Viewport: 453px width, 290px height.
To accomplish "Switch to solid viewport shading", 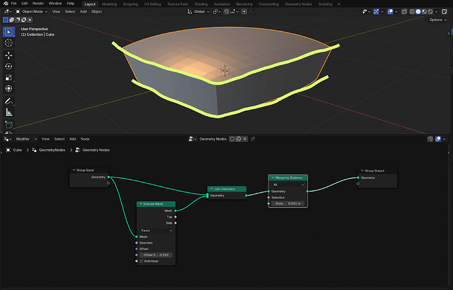I will (x=418, y=12).
